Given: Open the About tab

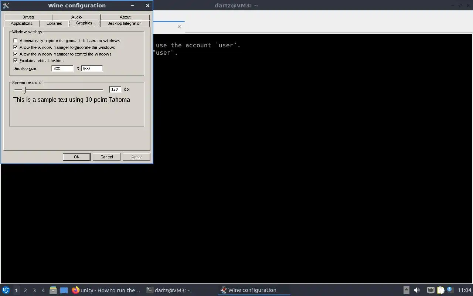Looking at the screenshot, I should click(125, 17).
